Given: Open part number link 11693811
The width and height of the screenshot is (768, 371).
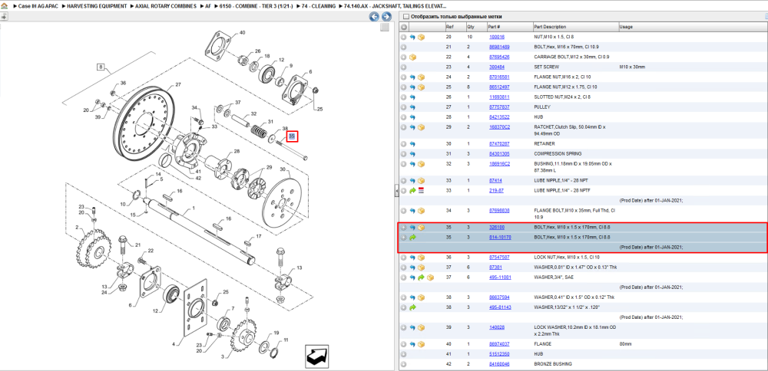Looking at the screenshot, I should pos(499,97).
